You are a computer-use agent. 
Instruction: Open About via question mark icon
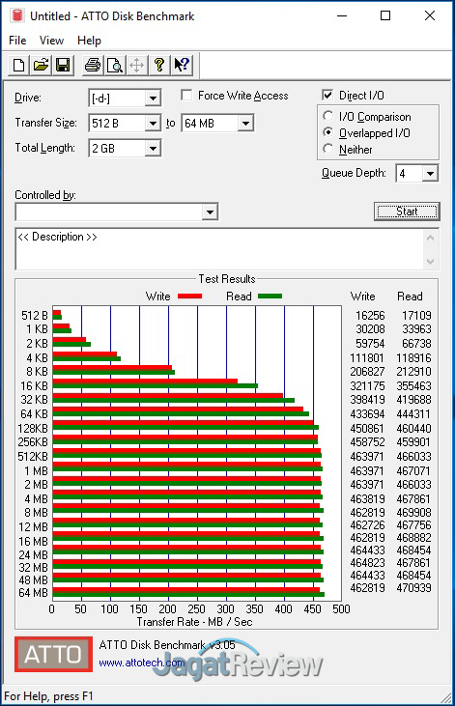click(158, 66)
